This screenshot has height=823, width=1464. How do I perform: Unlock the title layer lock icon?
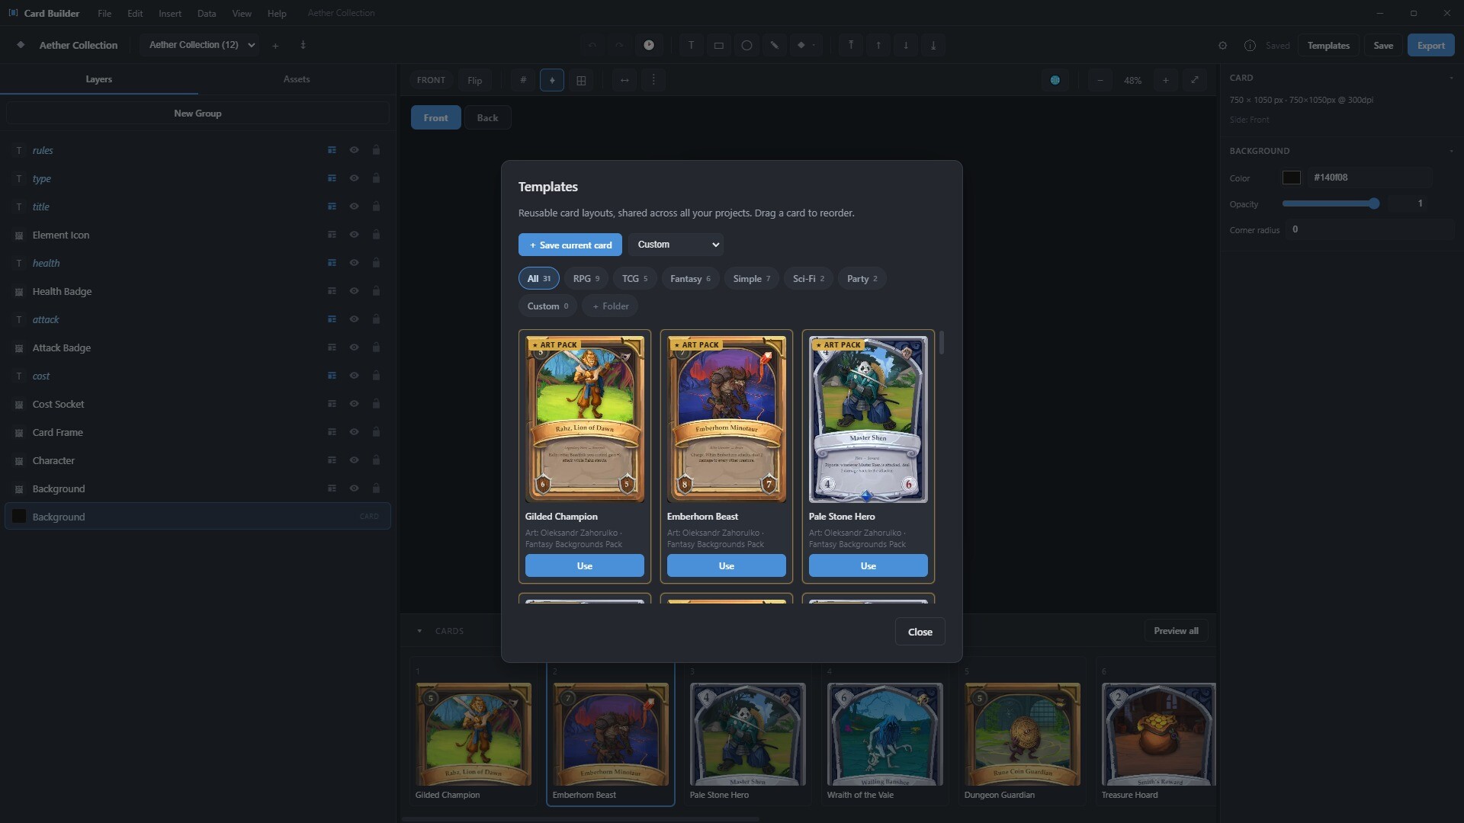[x=376, y=207]
